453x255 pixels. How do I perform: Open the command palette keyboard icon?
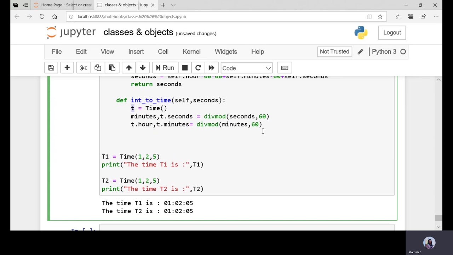pyautogui.click(x=285, y=68)
